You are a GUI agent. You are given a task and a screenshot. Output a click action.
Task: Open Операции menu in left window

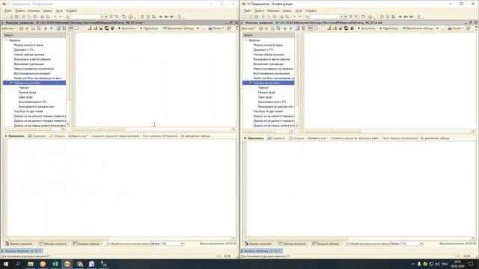tap(34, 10)
